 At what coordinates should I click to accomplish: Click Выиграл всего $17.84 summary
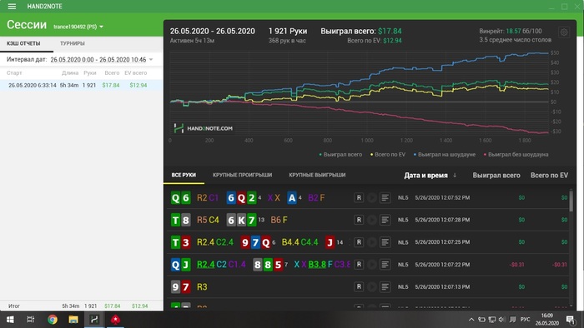coord(361,31)
